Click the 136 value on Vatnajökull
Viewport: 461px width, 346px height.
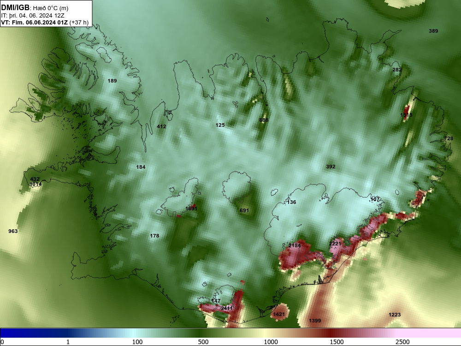pos(291,202)
